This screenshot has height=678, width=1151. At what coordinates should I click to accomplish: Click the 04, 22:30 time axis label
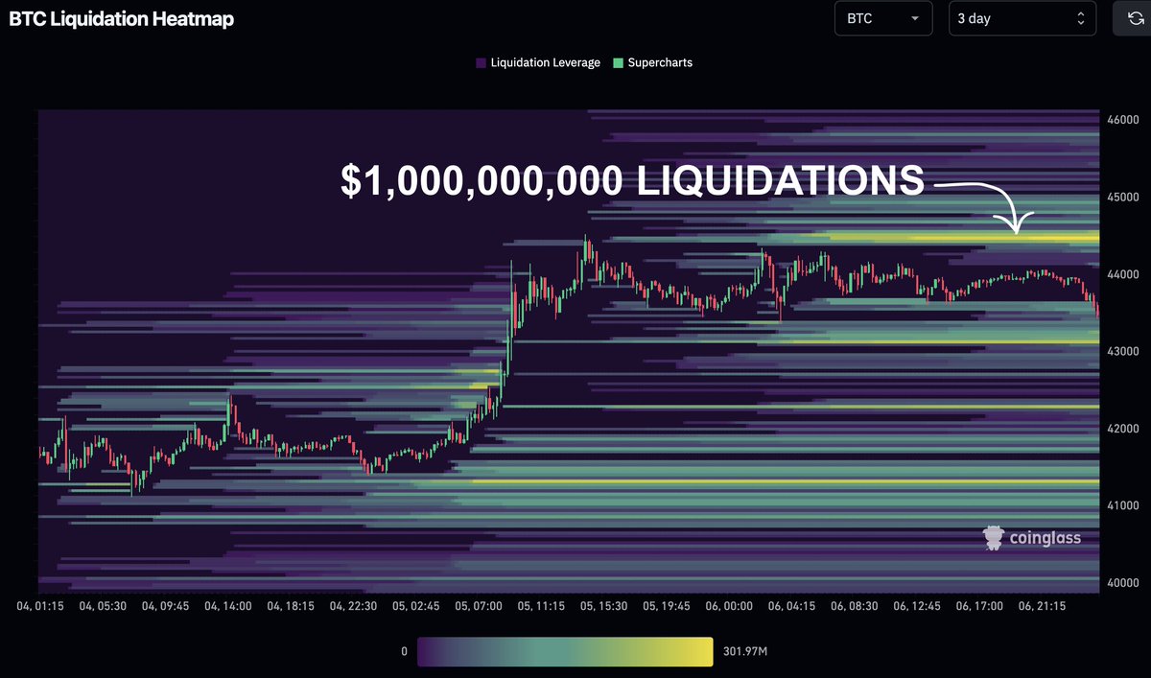[x=353, y=606]
